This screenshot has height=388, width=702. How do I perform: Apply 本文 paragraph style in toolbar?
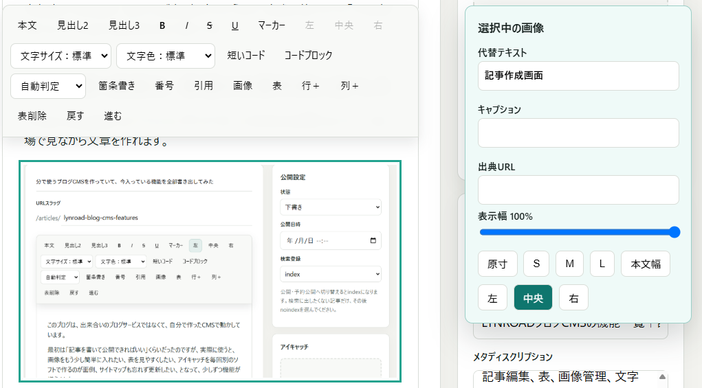(x=28, y=25)
